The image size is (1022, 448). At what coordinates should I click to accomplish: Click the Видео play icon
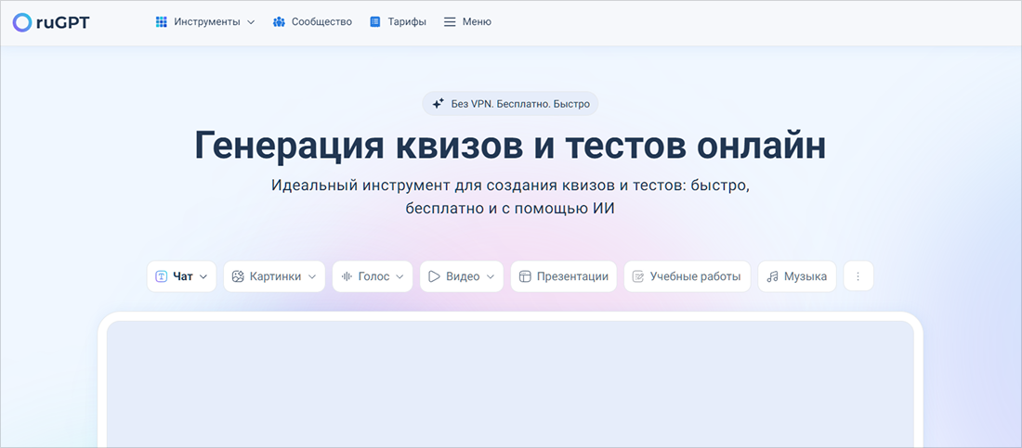434,276
